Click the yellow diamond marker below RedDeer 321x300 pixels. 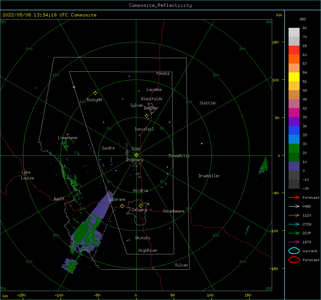147,116
